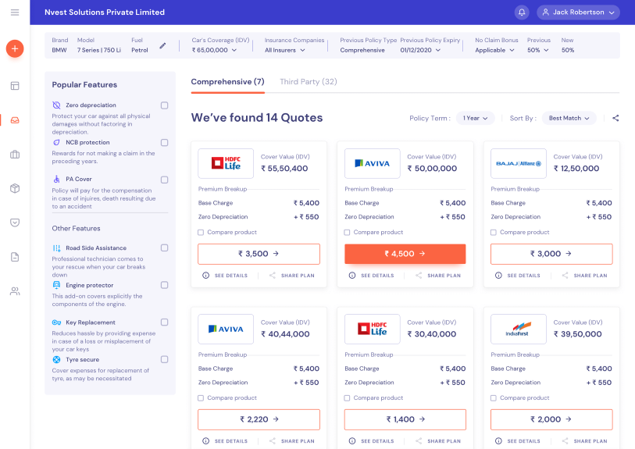The width and height of the screenshot is (635, 449).
Task: Open No Claim Bonus Applicable dropdown
Action: point(494,50)
